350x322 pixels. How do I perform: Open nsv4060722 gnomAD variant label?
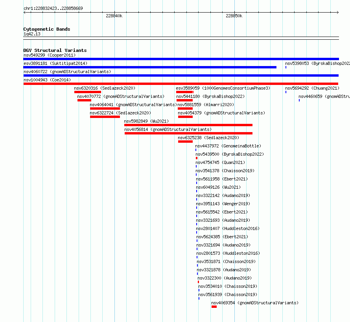[x=67, y=72]
